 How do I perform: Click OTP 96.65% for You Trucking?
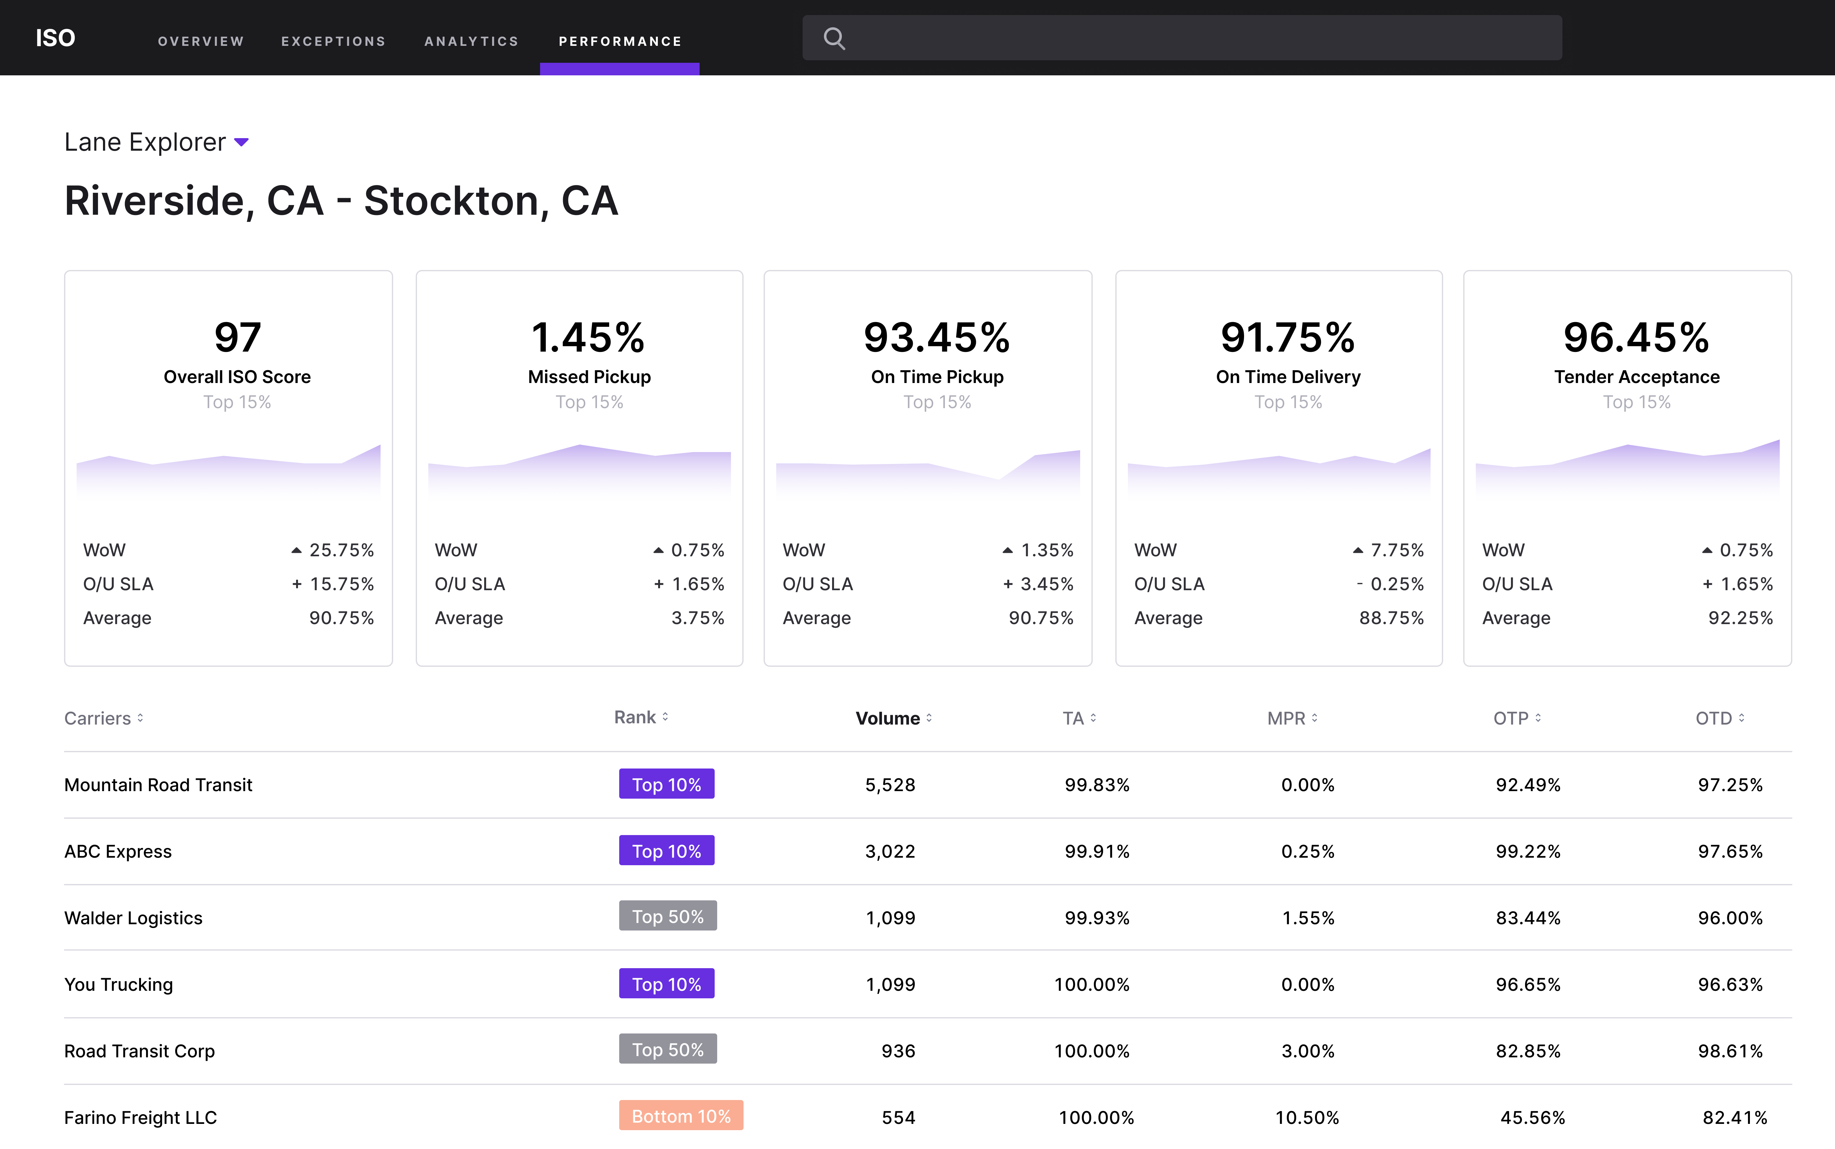[x=1528, y=985]
